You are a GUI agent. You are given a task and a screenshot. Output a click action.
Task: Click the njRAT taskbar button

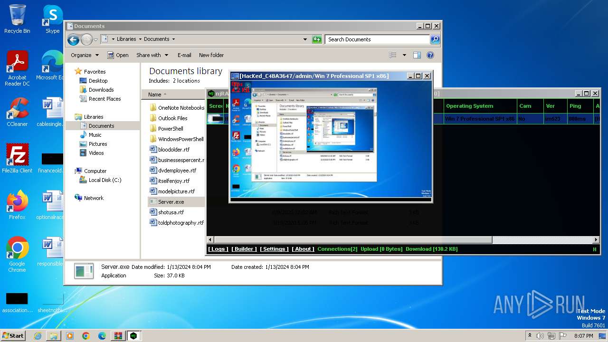tap(134, 336)
